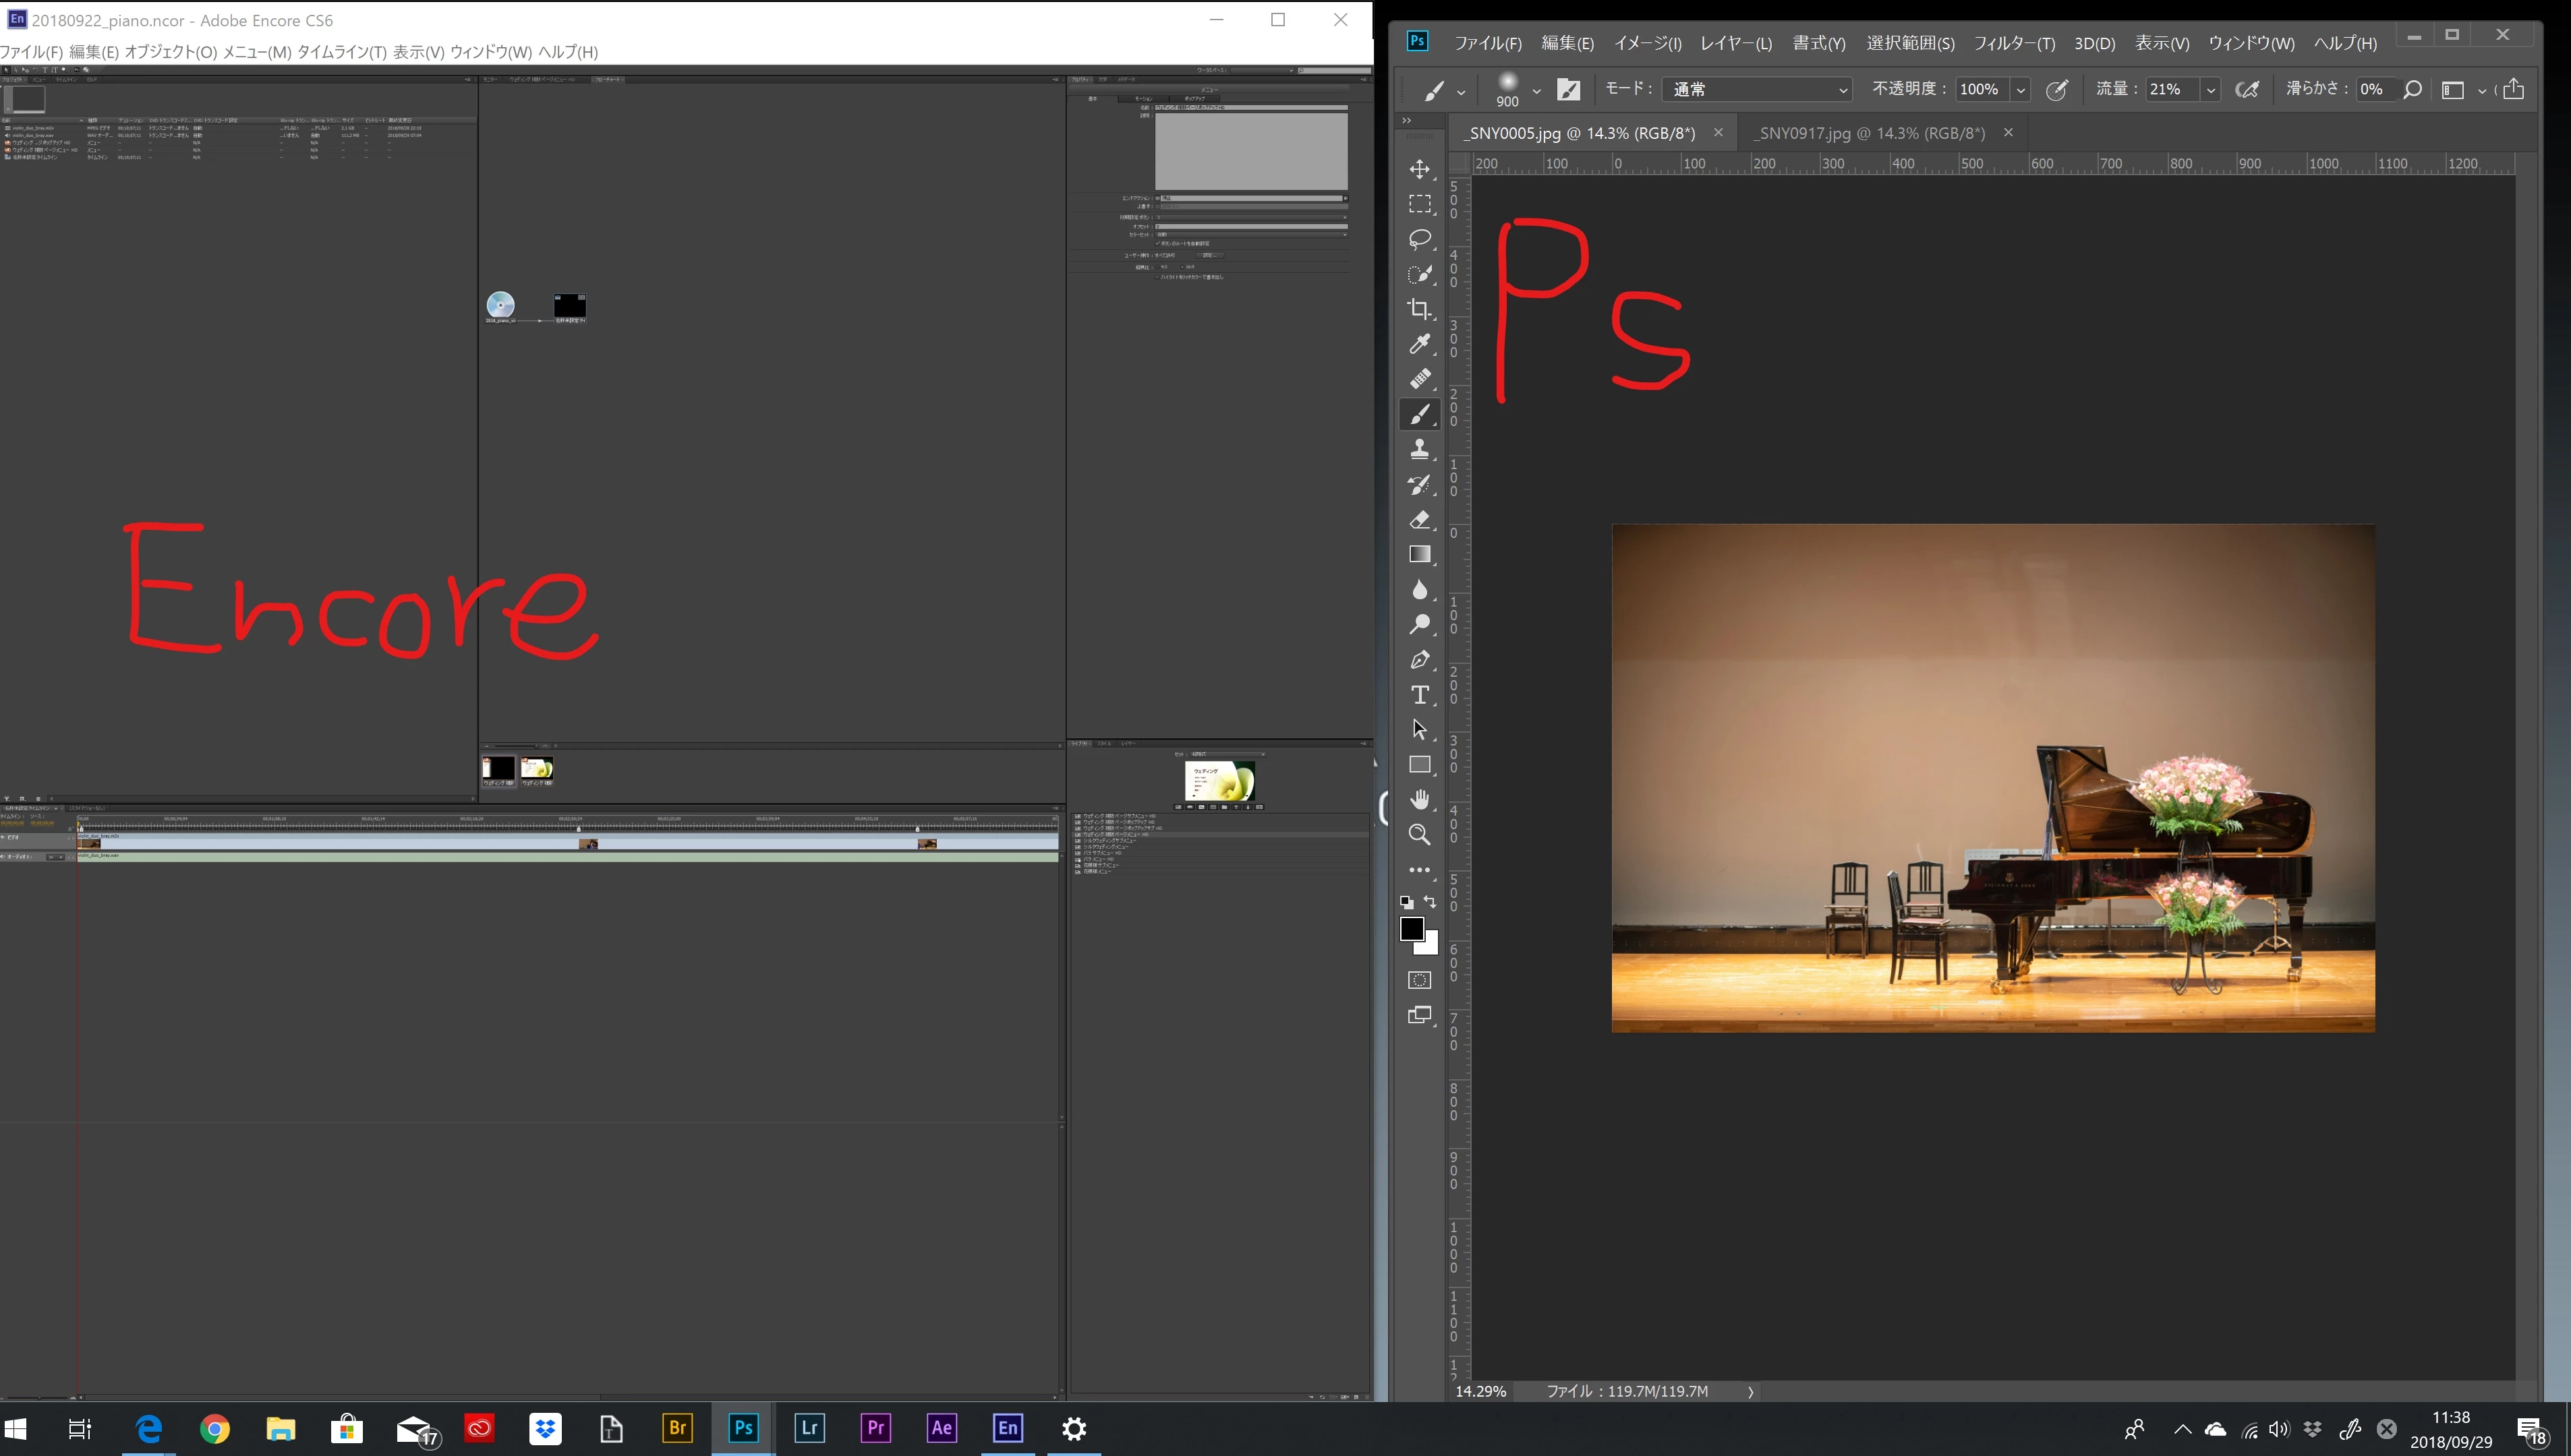Toggle ハイライトをリッチカラーで書き出し checkbox
The width and height of the screenshot is (2571, 1456).
pyautogui.click(x=1157, y=277)
